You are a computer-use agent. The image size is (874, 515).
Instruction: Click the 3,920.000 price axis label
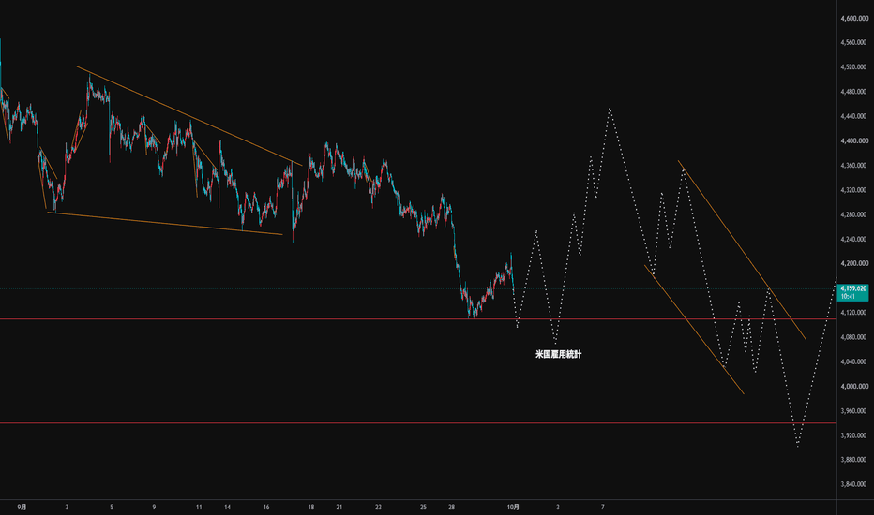(x=853, y=435)
